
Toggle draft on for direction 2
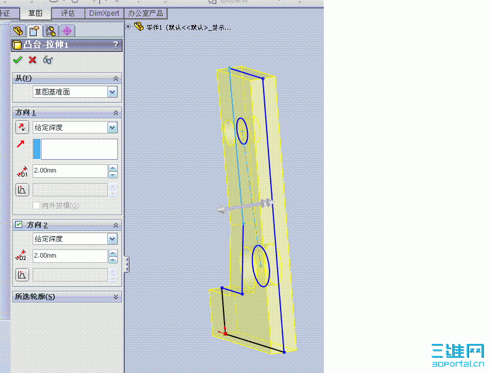click(22, 275)
